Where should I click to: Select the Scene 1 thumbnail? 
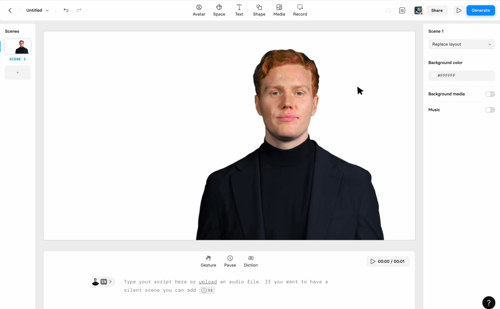18,47
